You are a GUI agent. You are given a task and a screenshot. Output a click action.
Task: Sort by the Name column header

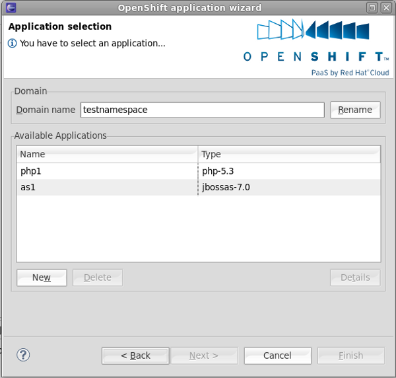107,154
